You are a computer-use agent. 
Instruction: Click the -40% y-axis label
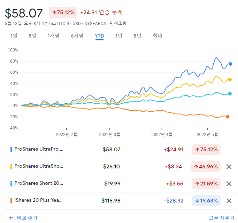13,128
